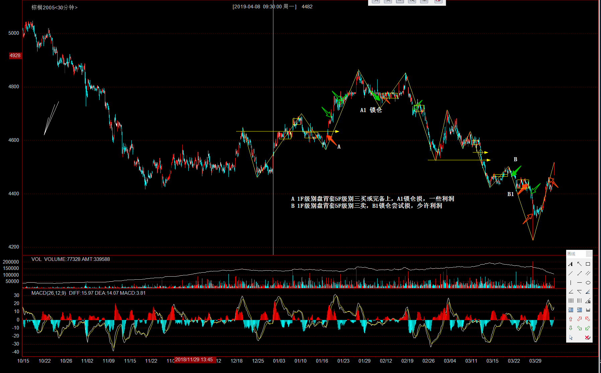
Task: Click the VOL VOLUME:77328 indicator label
Action: click(71, 259)
